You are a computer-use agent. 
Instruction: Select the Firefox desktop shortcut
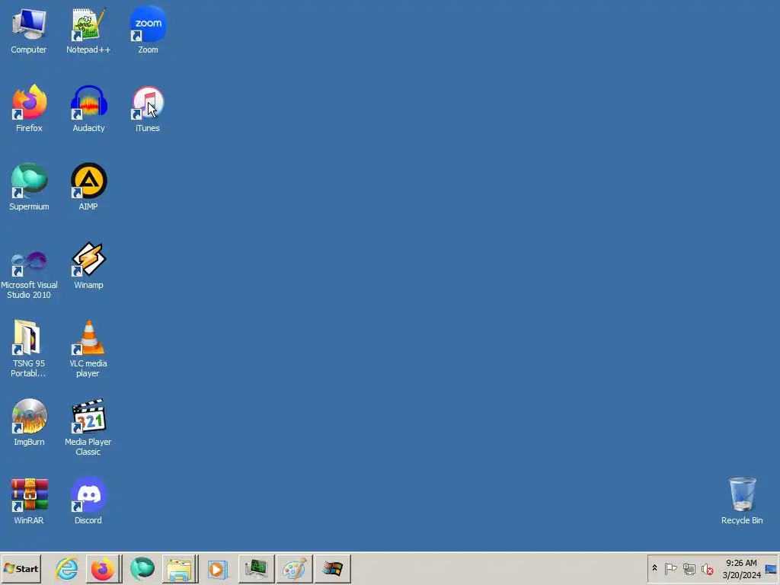tap(29, 109)
